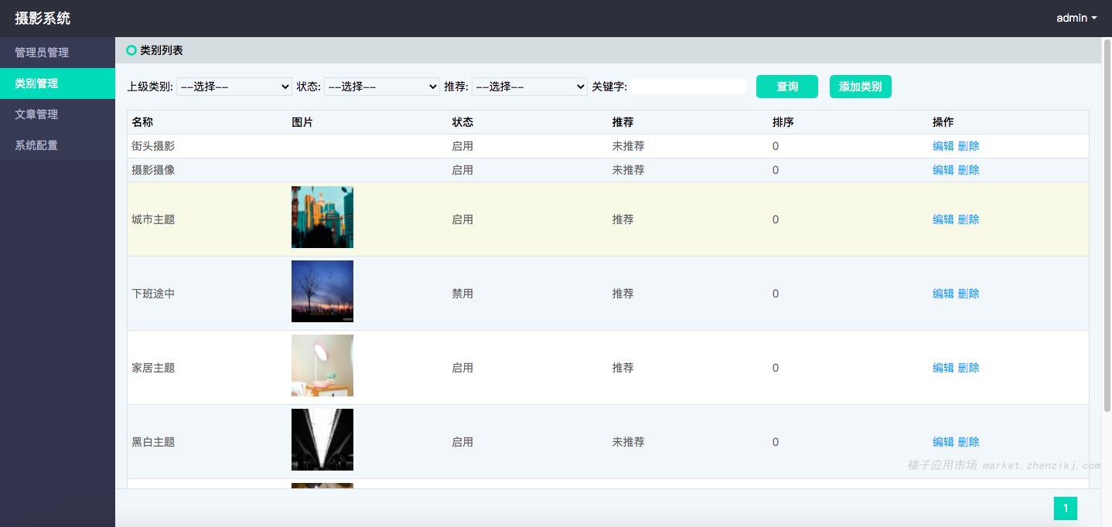This screenshot has width=1112, height=527.
Task: Click the 关键字 search input field
Action: click(687, 87)
